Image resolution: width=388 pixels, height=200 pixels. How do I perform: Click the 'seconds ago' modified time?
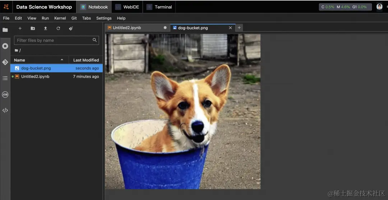[87, 68]
